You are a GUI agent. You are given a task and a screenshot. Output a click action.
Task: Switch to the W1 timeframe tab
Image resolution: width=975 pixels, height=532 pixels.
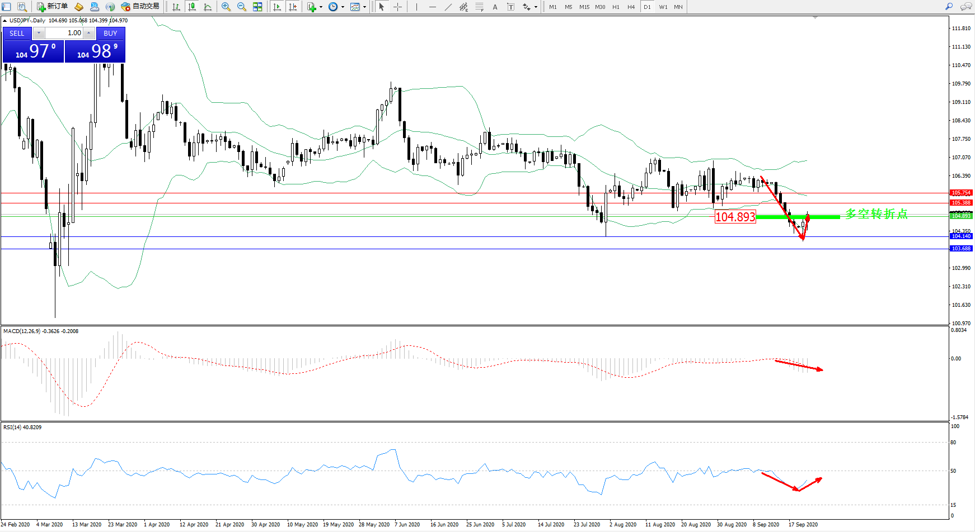pos(663,7)
